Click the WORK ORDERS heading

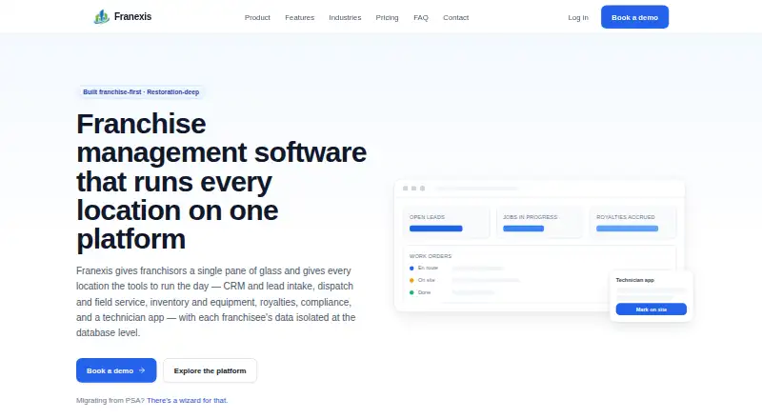click(431, 256)
